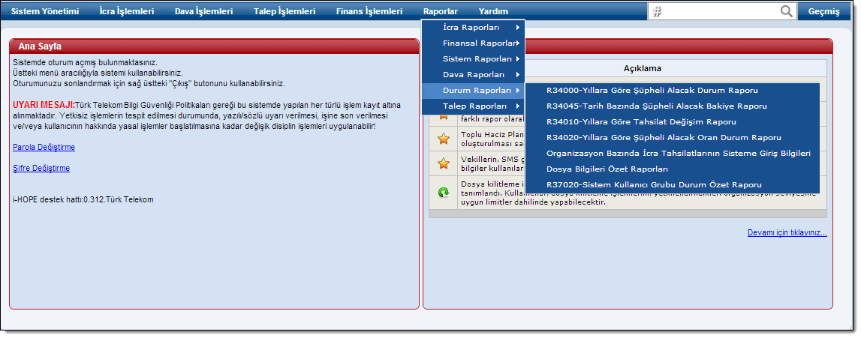This screenshot has width=861, height=338.
Task: Open the Dava İşlemleri menu
Action: pos(203,11)
